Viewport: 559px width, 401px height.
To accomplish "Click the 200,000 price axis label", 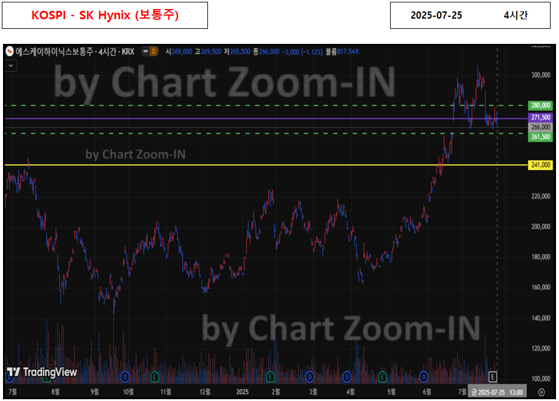I will click(540, 227).
